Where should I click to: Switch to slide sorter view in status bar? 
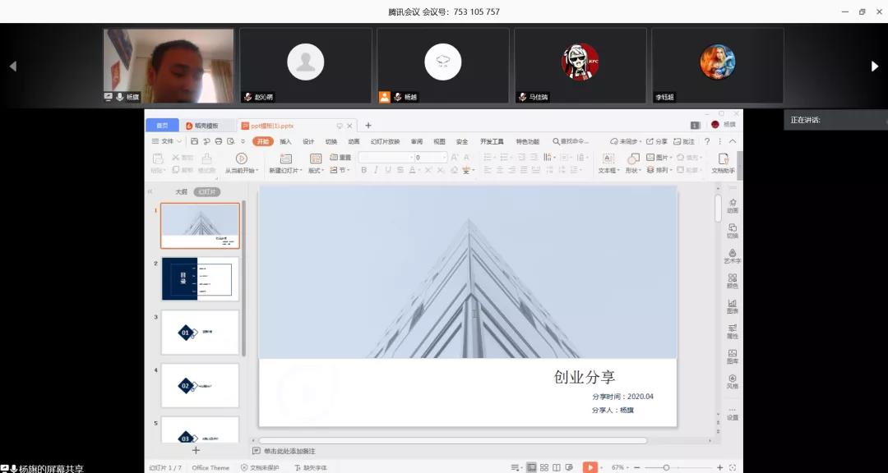click(x=544, y=467)
